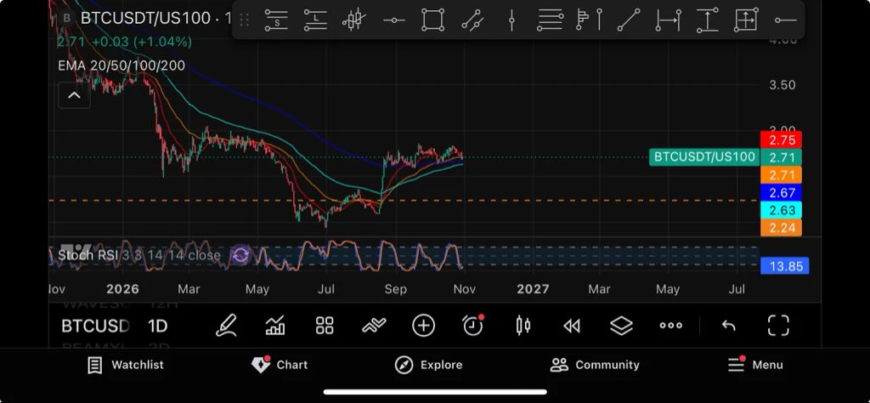The height and width of the screenshot is (403, 870).
Task: Tap the red 2.75 price label
Action: [781, 140]
